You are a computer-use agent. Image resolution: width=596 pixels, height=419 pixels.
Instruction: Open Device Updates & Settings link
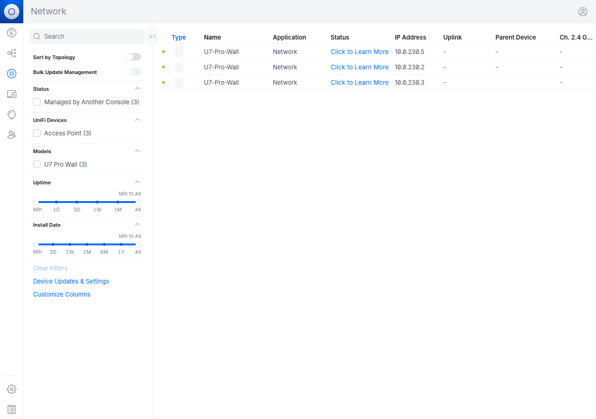71,281
